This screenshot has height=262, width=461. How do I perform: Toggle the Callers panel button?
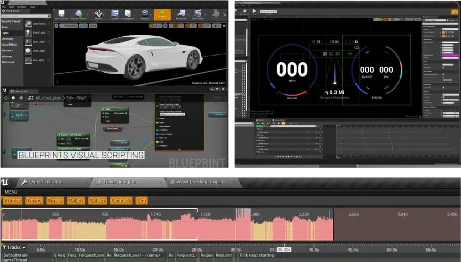click(x=76, y=201)
